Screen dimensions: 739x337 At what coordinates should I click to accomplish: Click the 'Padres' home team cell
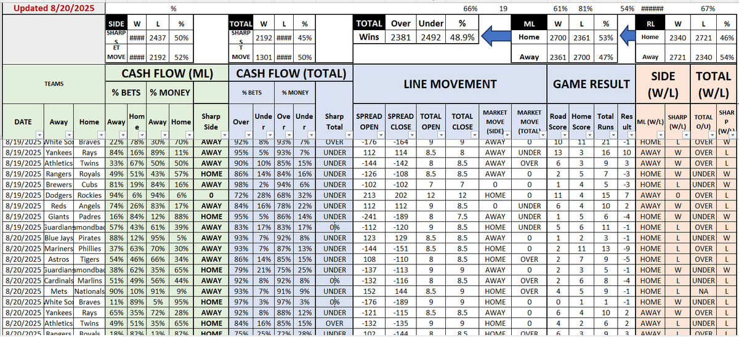[91, 217]
